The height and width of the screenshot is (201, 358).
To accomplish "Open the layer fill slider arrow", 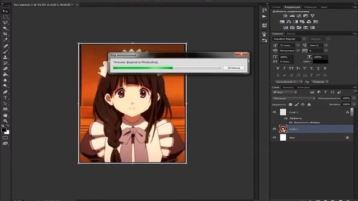I will pos(354,104).
